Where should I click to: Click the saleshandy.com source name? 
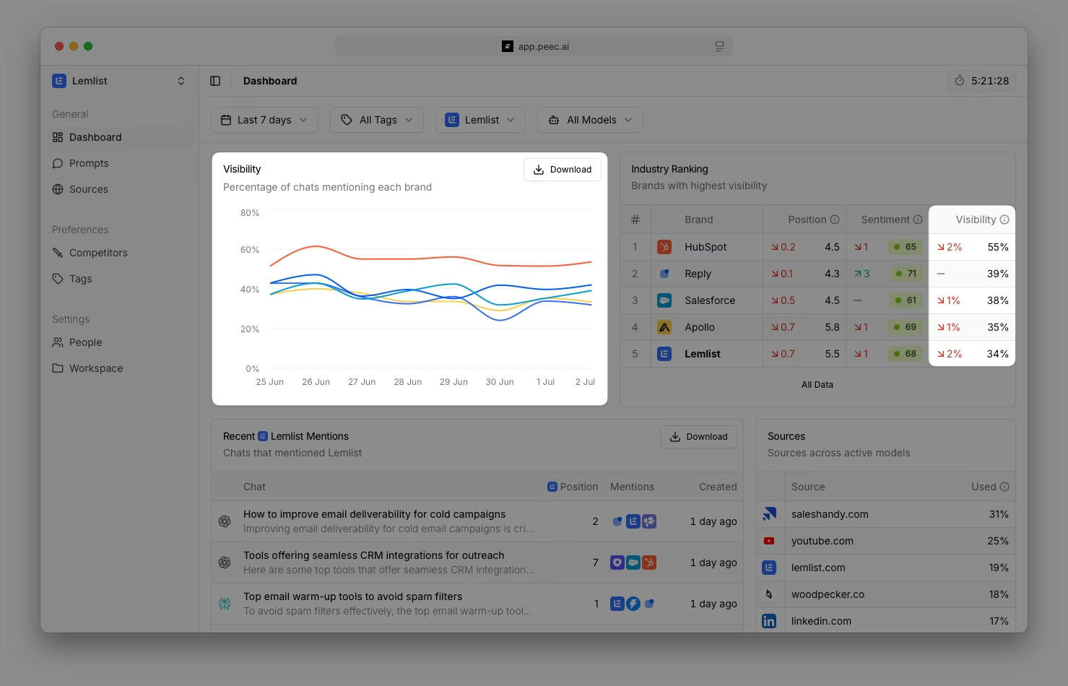click(x=830, y=514)
